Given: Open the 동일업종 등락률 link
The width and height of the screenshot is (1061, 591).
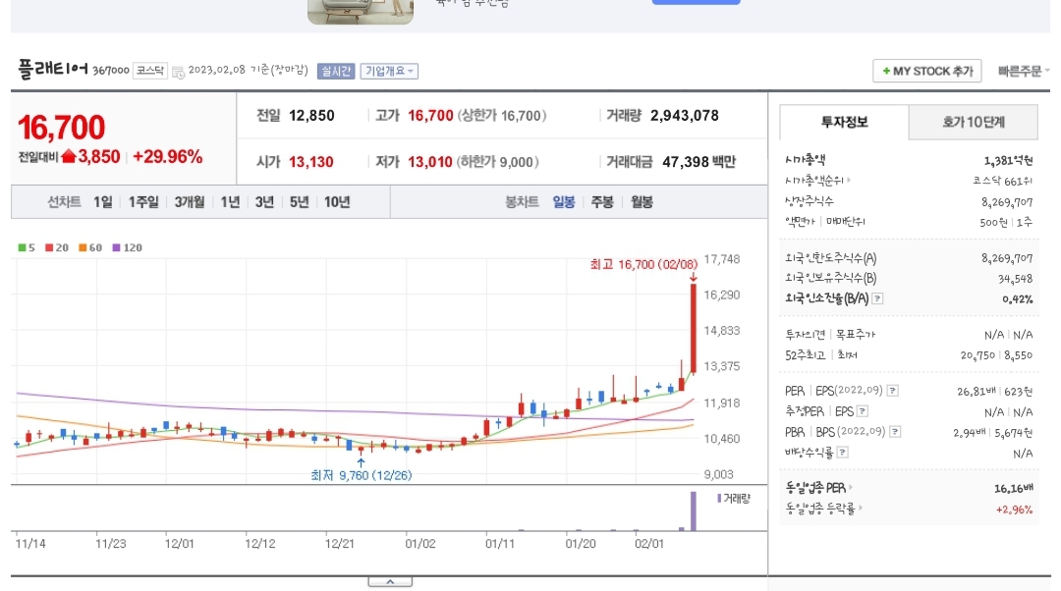Looking at the screenshot, I should tap(823, 508).
